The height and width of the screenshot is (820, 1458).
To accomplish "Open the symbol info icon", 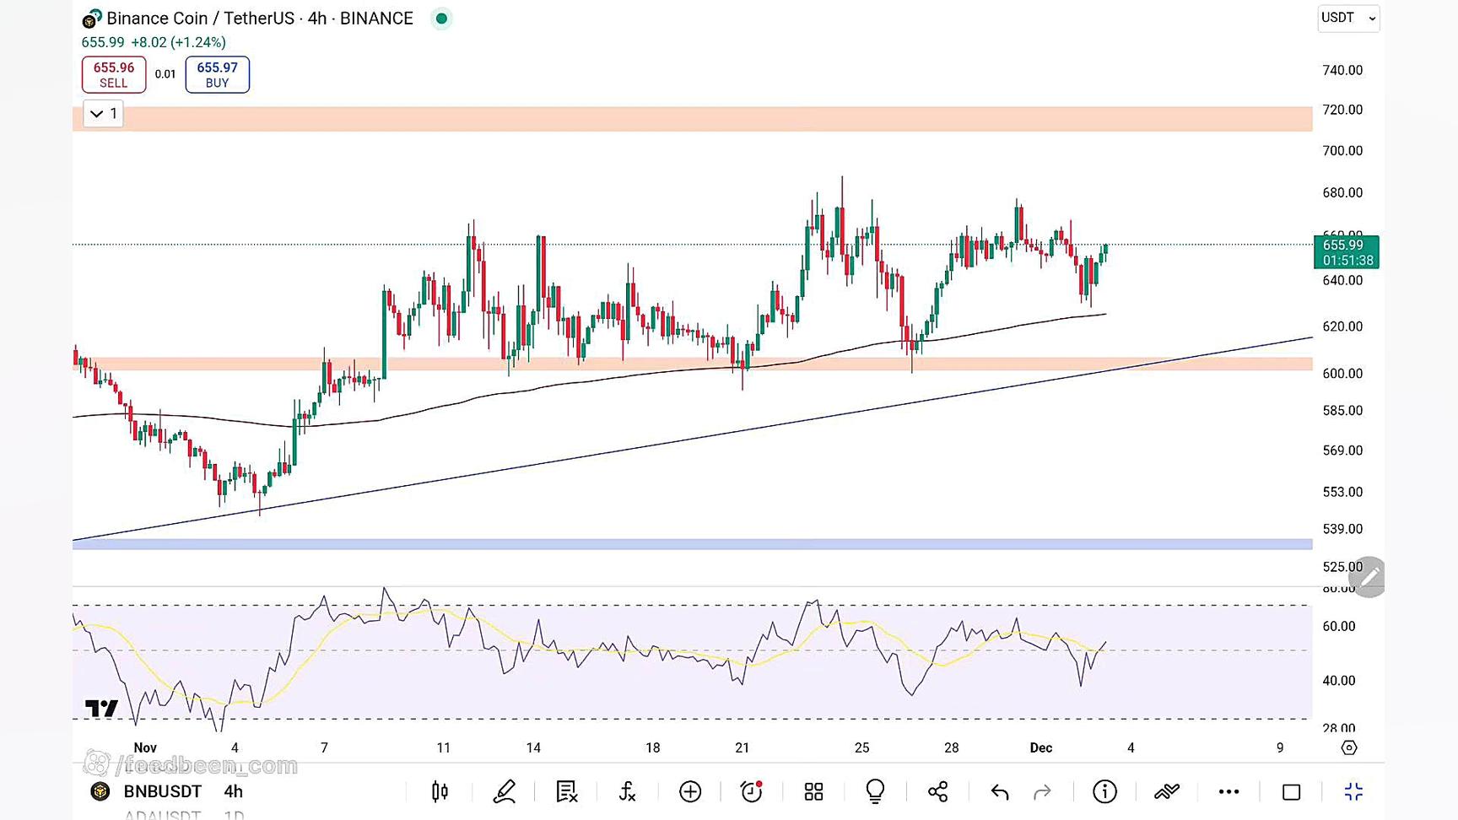I will click(1104, 791).
